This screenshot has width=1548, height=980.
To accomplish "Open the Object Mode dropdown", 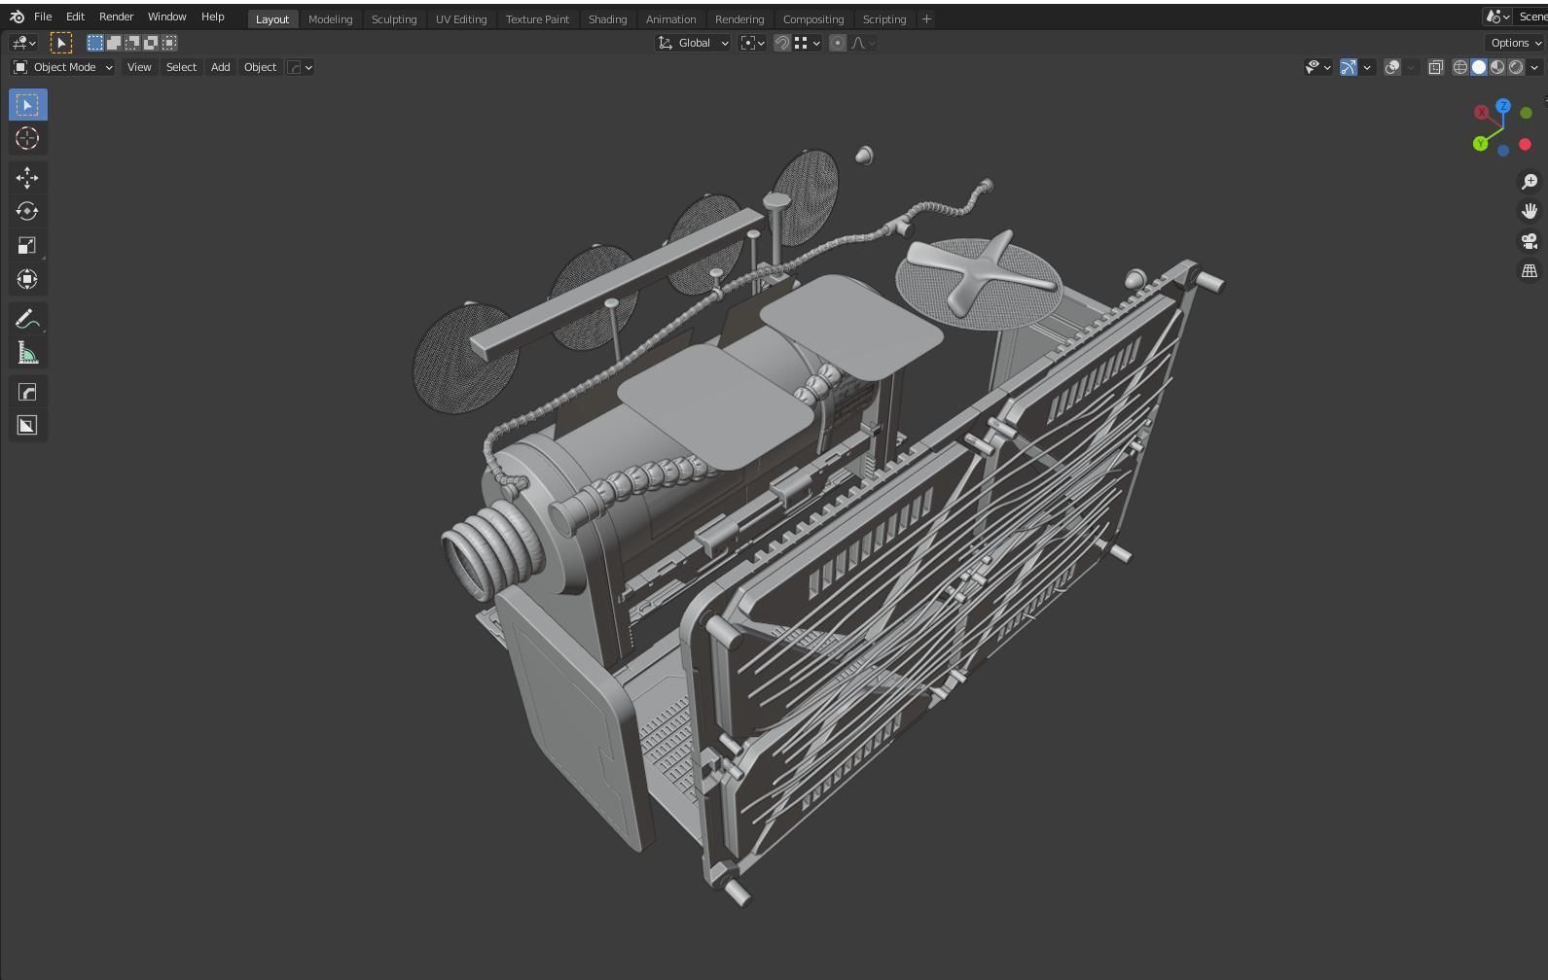I will click(63, 67).
